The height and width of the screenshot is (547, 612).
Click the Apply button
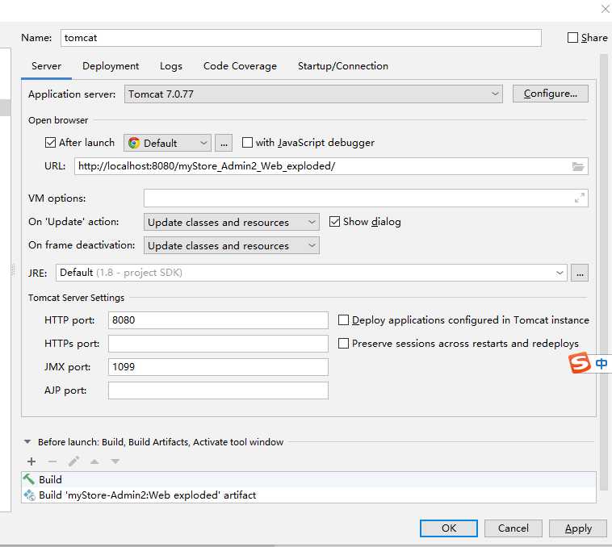(x=578, y=528)
